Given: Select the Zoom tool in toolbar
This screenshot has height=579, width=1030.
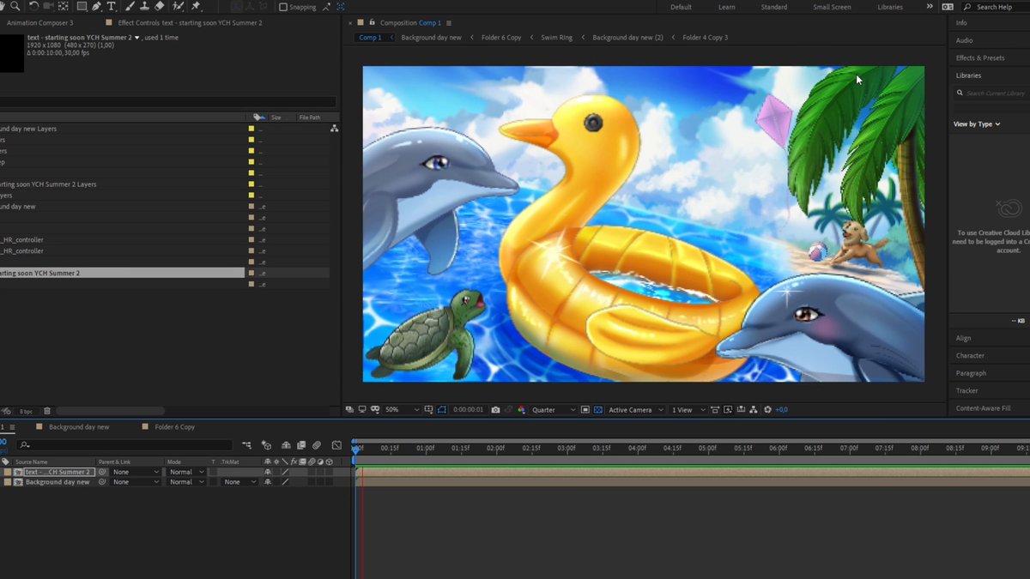Looking at the screenshot, I should point(15,6).
